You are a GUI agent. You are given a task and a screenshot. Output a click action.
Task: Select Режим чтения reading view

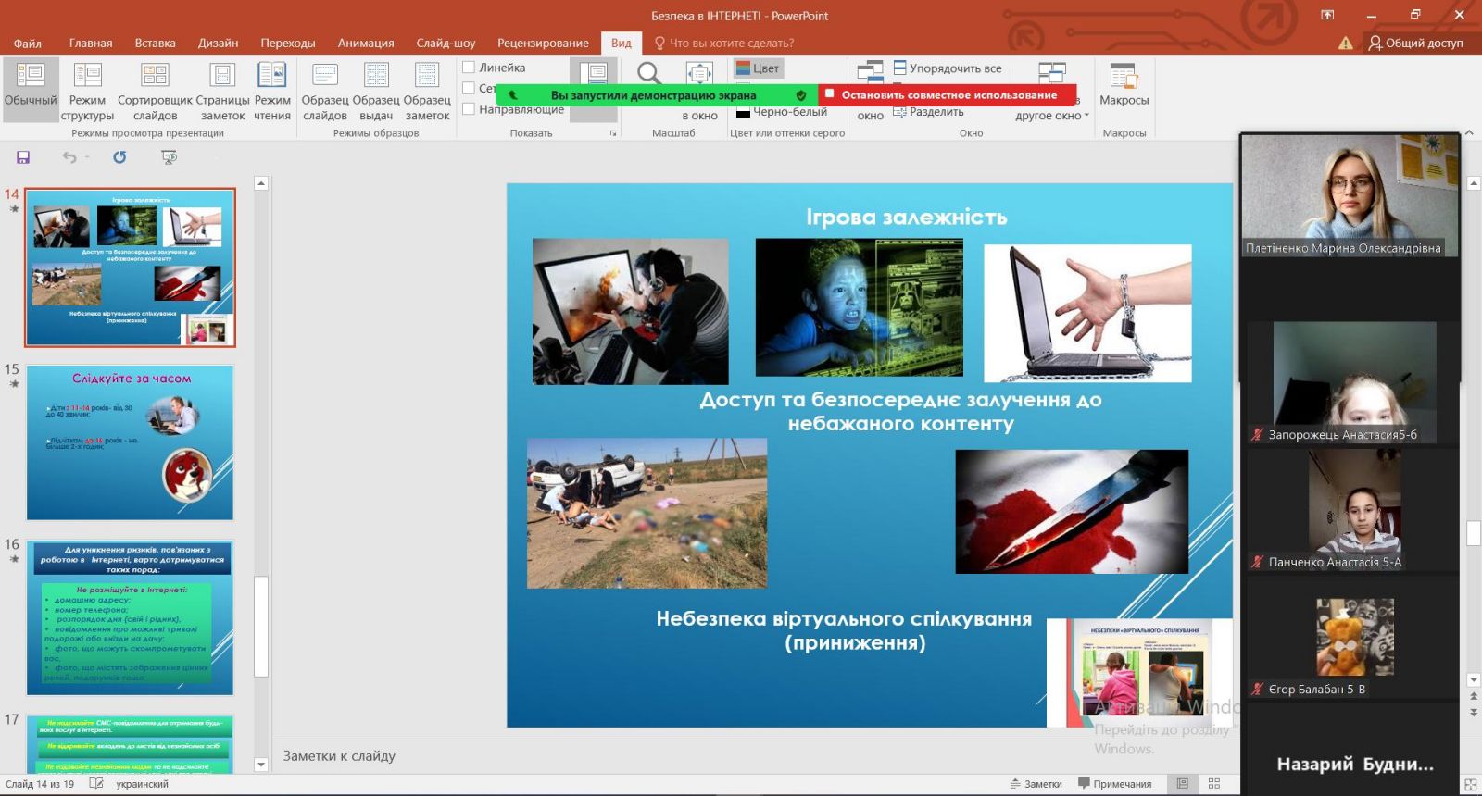tap(272, 91)
